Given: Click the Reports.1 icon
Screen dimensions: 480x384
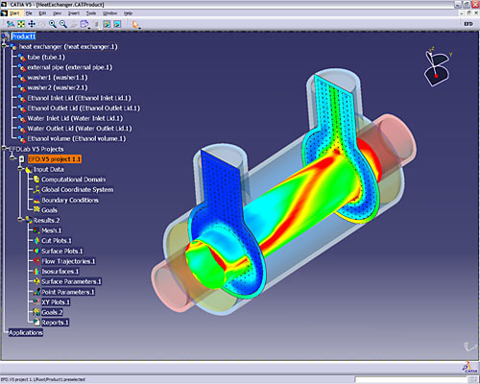Looking at the screenshot, I should pos(36,323).
